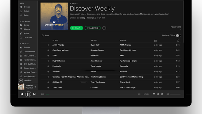Add Fly (FKJ Remix) with plus icon
202x114 pixels.
click(48, 61)
